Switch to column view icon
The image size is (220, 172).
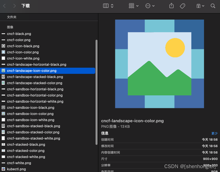click(x=106, y=6)
